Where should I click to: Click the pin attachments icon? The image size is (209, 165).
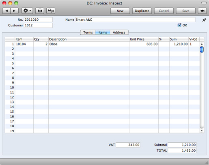204,20
